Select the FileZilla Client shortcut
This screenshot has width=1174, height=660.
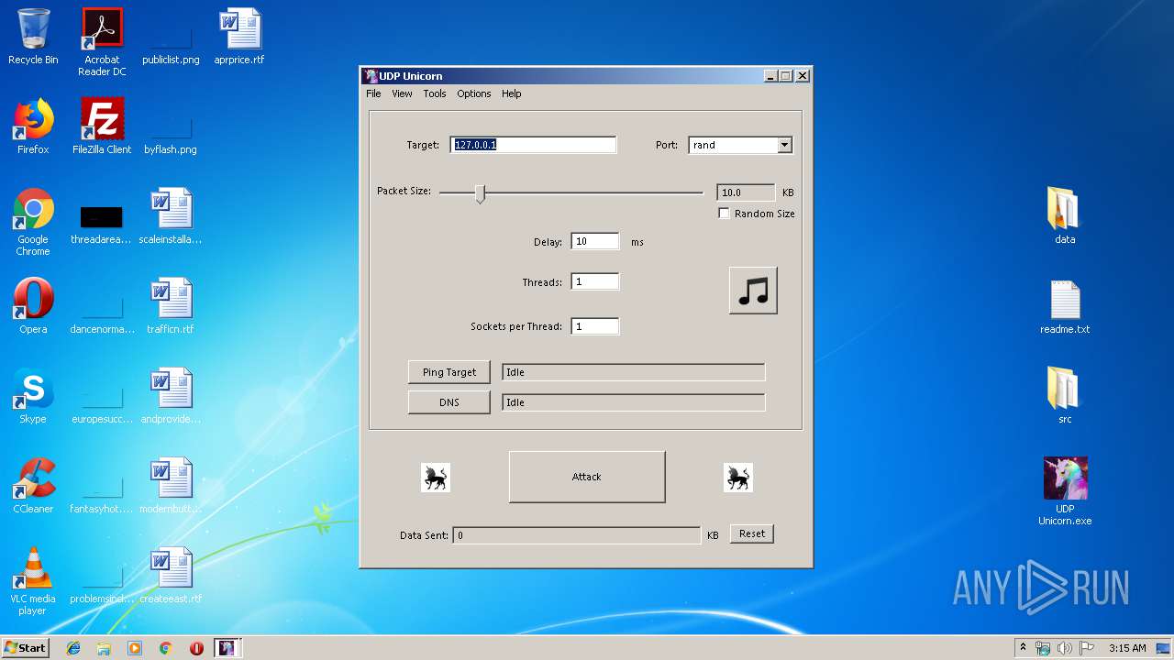102,126
